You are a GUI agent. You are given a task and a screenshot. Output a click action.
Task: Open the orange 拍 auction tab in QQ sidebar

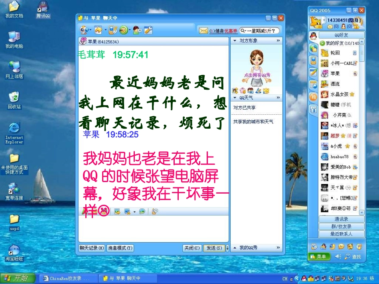click(313, 97)
